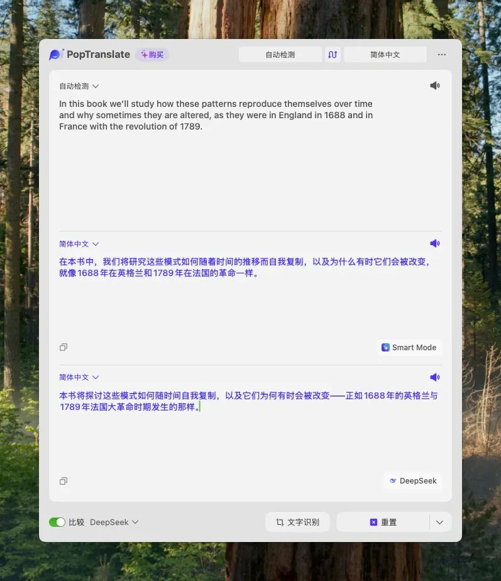
Task: Toggle the 比较 compare switch off
Action: tap(57, 522)
